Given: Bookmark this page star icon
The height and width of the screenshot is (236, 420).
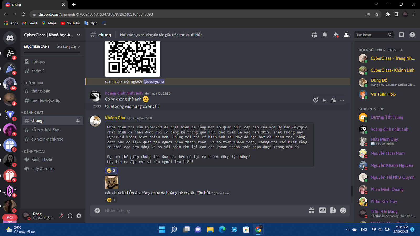Looking at the screenshot, I should click(x=377, y=14).
